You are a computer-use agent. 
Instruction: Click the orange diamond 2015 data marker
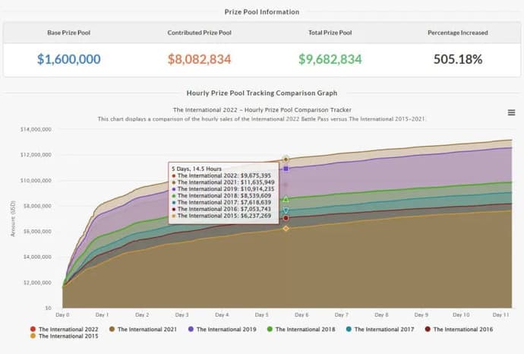[286, 229]
